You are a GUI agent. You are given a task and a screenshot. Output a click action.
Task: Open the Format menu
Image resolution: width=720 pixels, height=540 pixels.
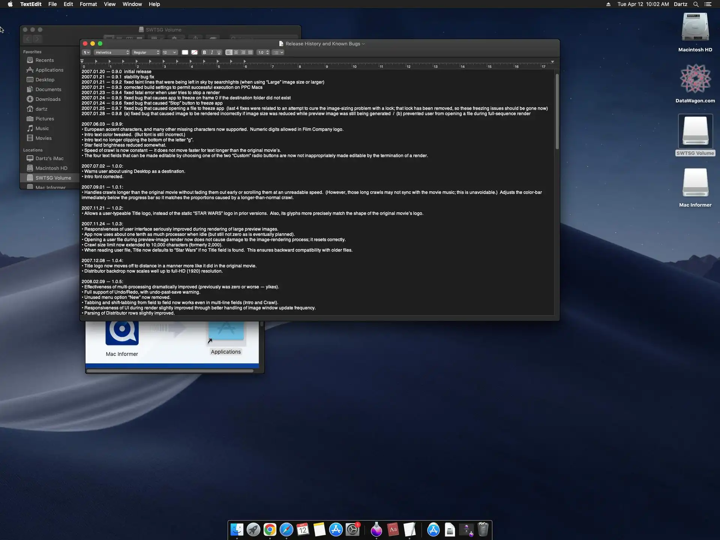click(88, 4)
